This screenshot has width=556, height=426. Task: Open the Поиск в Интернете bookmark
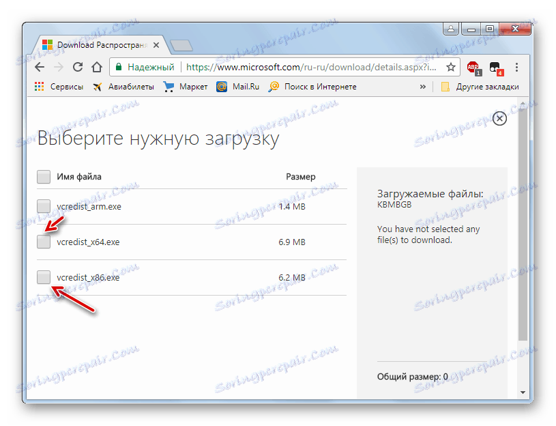(x=312, y=87)
